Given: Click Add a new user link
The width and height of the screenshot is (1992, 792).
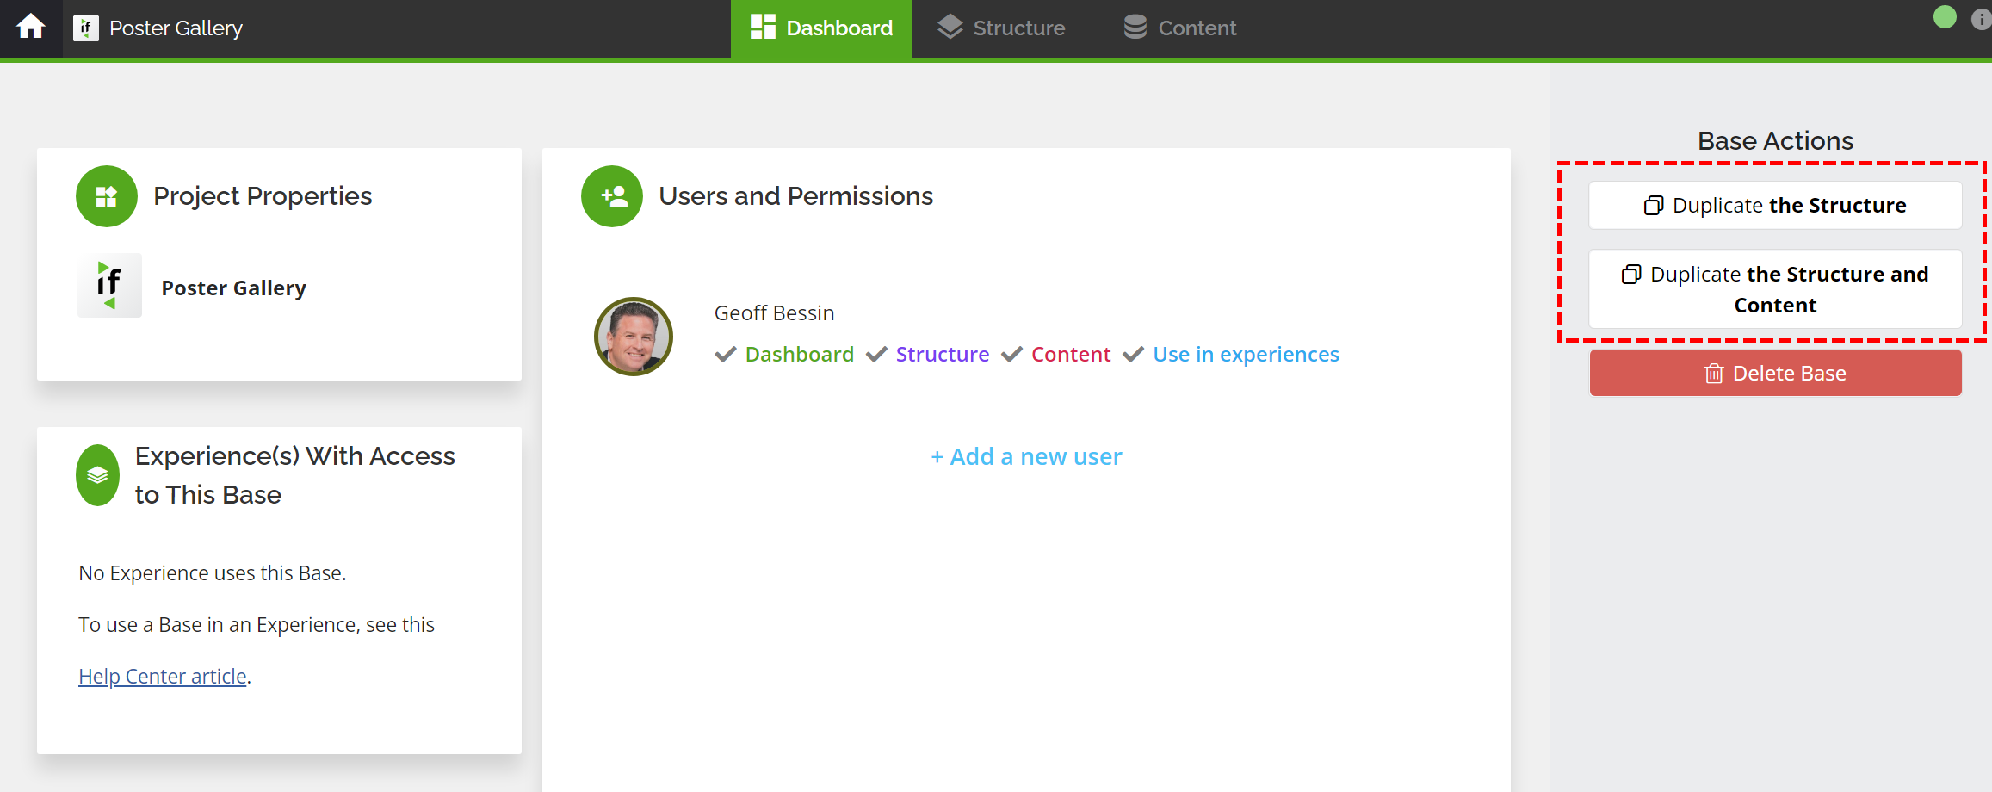Looking at the screenshot, I should click(x=1026, y=456).
